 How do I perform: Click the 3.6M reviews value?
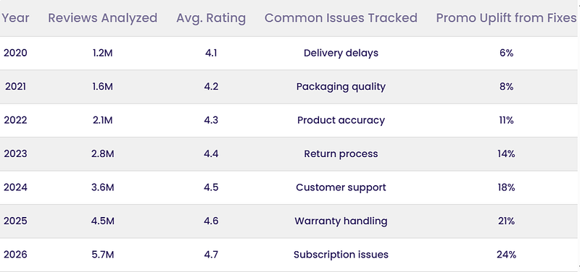pos(102,187)
